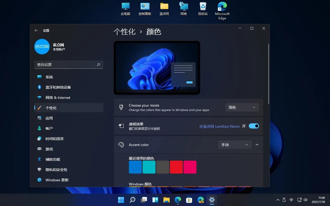Image resolution: width=330 pixels, height=206 pixels.
Task: Open the 蓝点网 desktop folder
Action: (x=164, y=9)
